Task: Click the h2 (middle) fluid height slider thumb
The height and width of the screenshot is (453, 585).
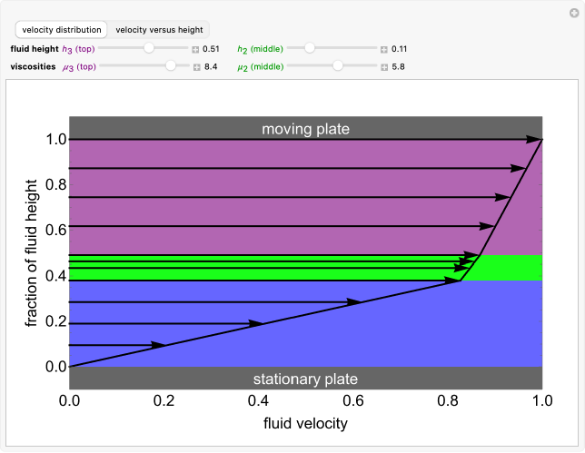Action: coord(309,48)
